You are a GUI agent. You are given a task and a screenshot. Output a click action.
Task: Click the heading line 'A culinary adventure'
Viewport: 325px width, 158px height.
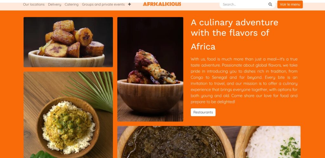[235, 22]
